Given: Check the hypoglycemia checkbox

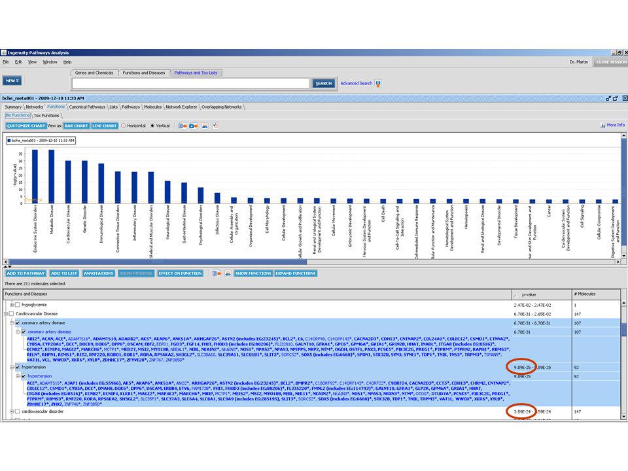Looking at the screenshot, I should [17, 305].
